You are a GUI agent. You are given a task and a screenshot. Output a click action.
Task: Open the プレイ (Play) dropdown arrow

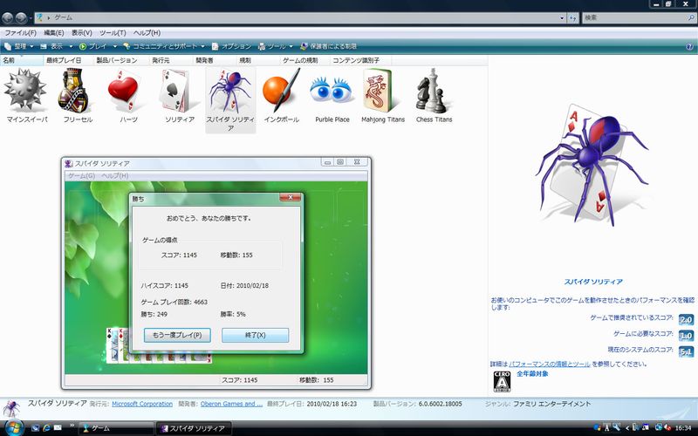click(115, 46)
